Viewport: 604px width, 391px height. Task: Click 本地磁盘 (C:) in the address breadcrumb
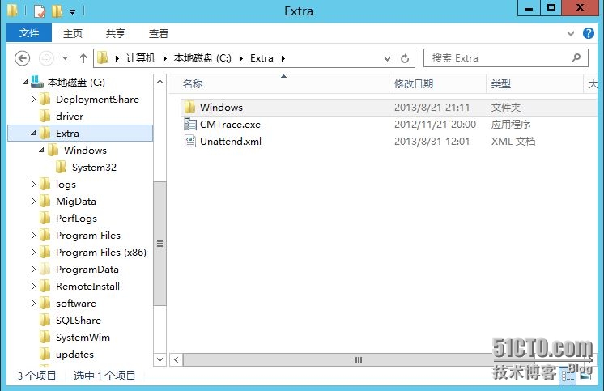(202, 58)
